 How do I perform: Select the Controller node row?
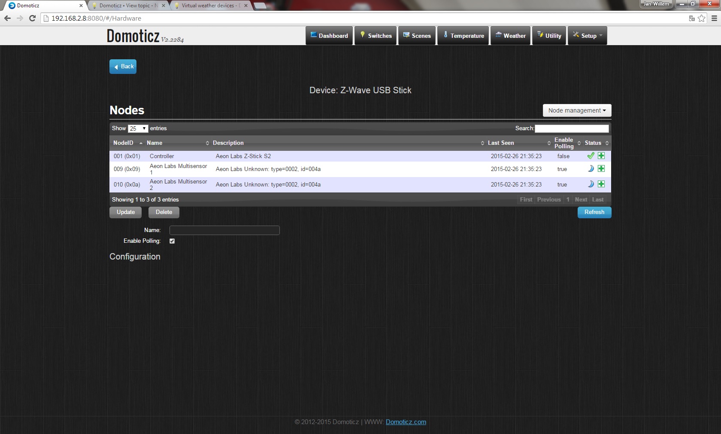(x=360, y=156)
